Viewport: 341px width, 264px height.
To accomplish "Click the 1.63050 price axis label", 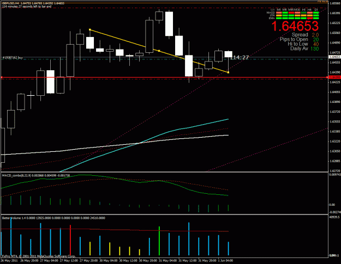I will [334, 151].
